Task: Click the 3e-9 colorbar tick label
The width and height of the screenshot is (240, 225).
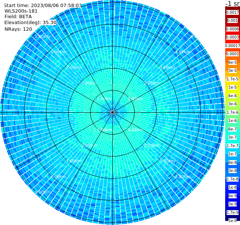Action: 233,204
